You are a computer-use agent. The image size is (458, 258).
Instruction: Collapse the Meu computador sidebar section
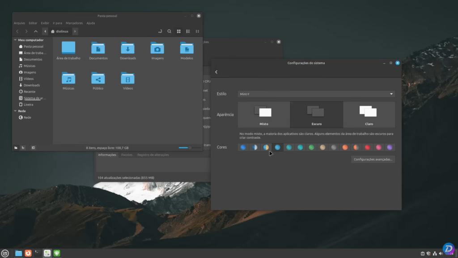coord(15,39)
